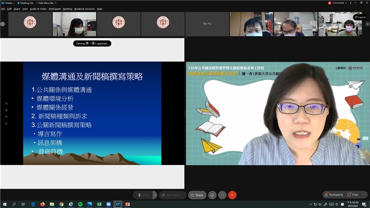Open Spotify from the taskbar
370x208 pixels.
[x=80, y=204]
